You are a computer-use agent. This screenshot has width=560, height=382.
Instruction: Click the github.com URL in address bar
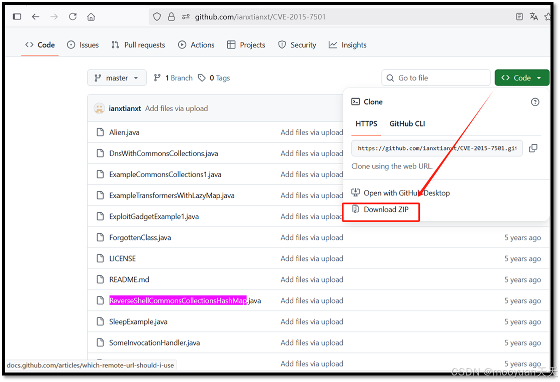point(260,17)
